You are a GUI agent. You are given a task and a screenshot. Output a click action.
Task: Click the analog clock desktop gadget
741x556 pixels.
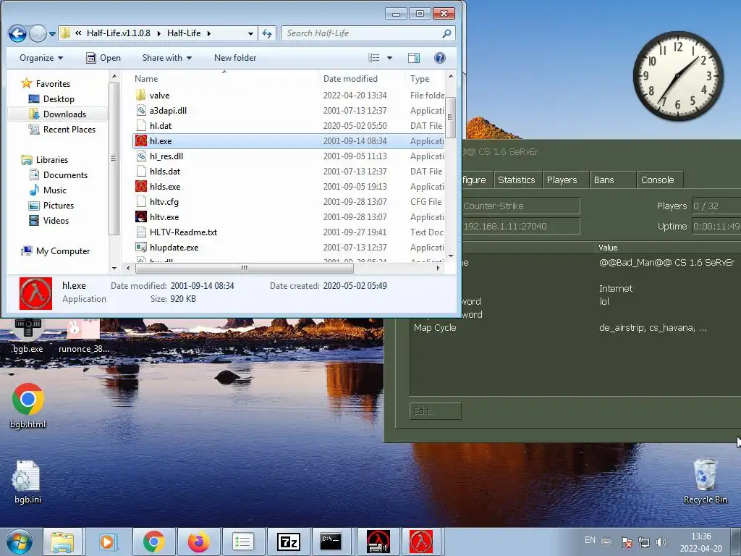pos(677,75)
